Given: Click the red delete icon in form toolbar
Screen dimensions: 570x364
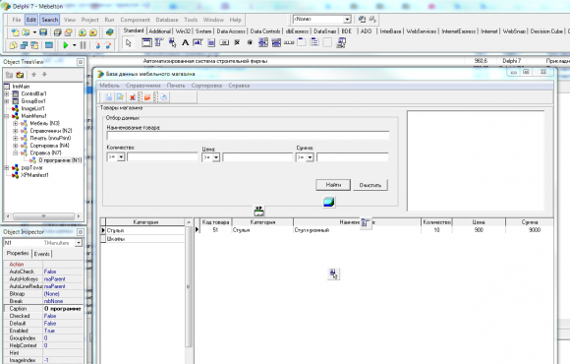Looking at the screenshot, I should point(133,97).
